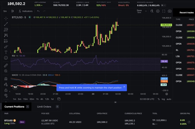The width and height of the screenshot is (195, 129).
Task: Toggle percent scale on price axis
Action: pos(159,99)
